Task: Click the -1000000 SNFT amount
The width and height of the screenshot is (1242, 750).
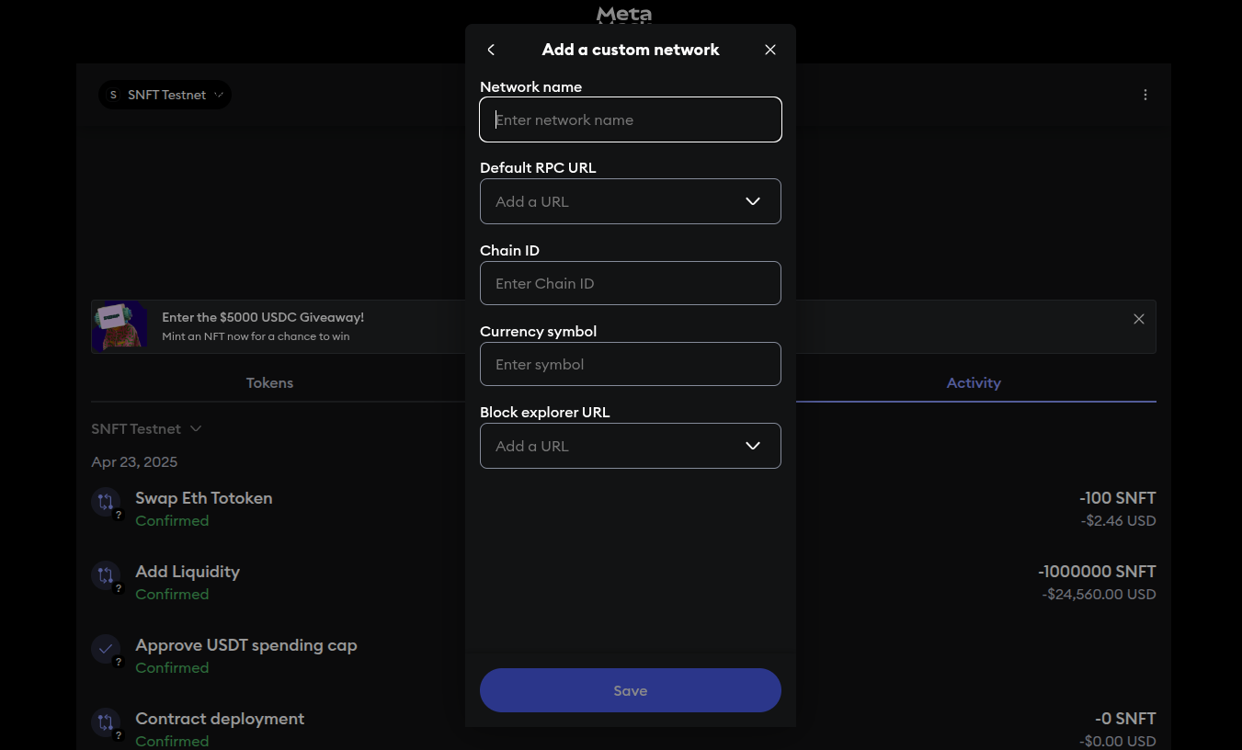Action: click(1097, 572)
